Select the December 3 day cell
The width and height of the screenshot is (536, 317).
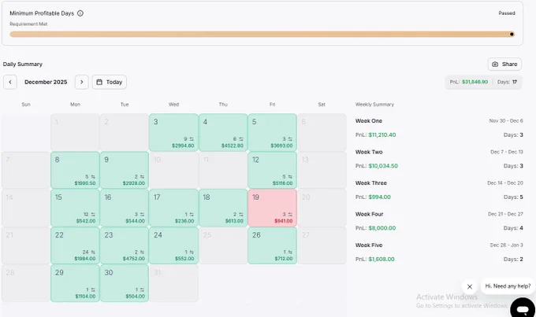pyautogui.click(x=173, y=132)
